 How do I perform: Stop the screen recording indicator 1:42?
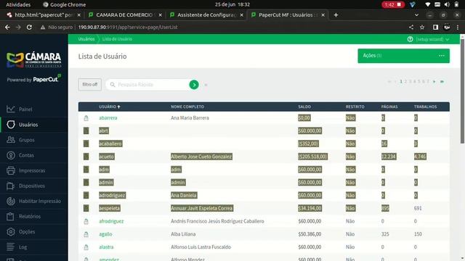[x=393, y=4]
